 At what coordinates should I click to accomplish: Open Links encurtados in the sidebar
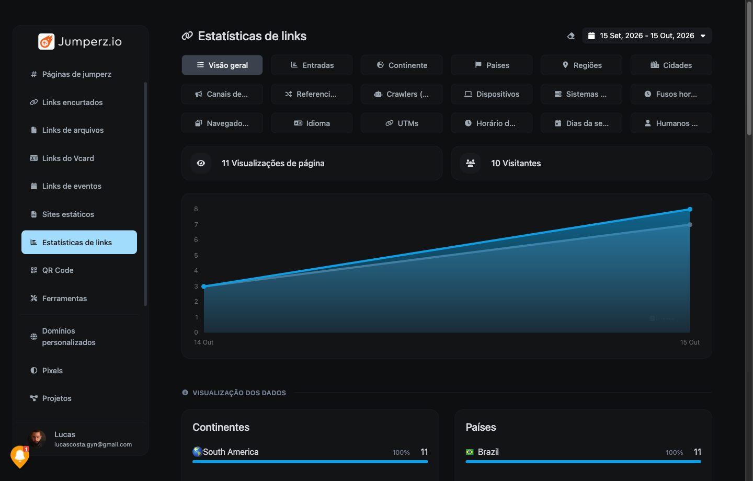click(79, 102)
